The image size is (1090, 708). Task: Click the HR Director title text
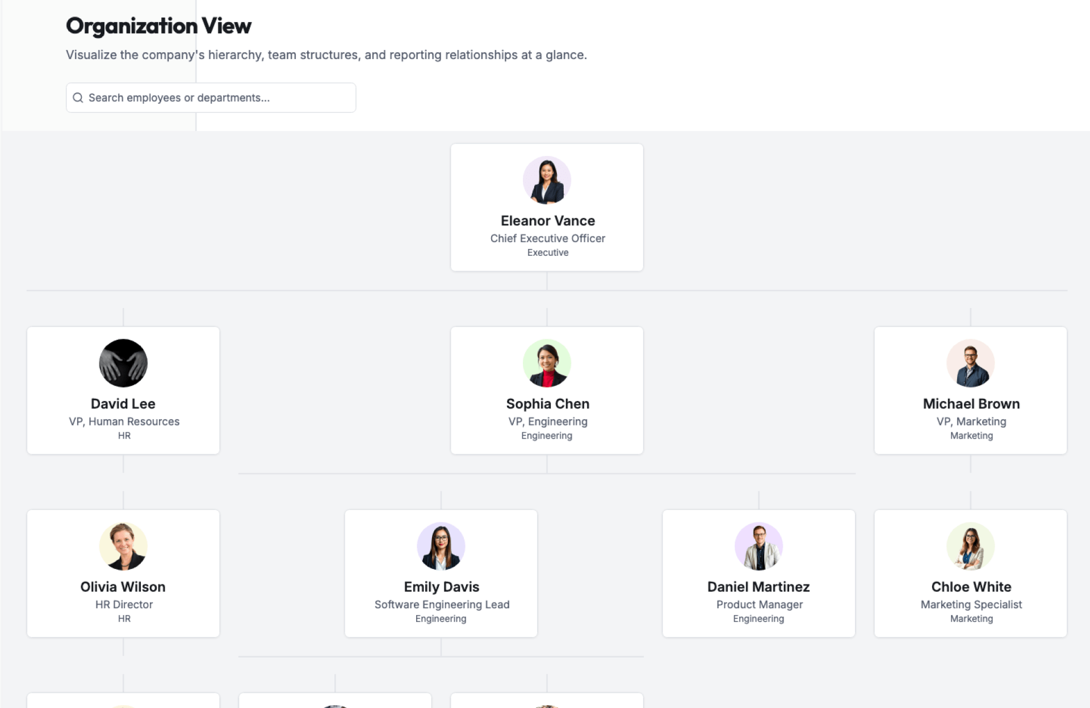[x=124, y=605]
